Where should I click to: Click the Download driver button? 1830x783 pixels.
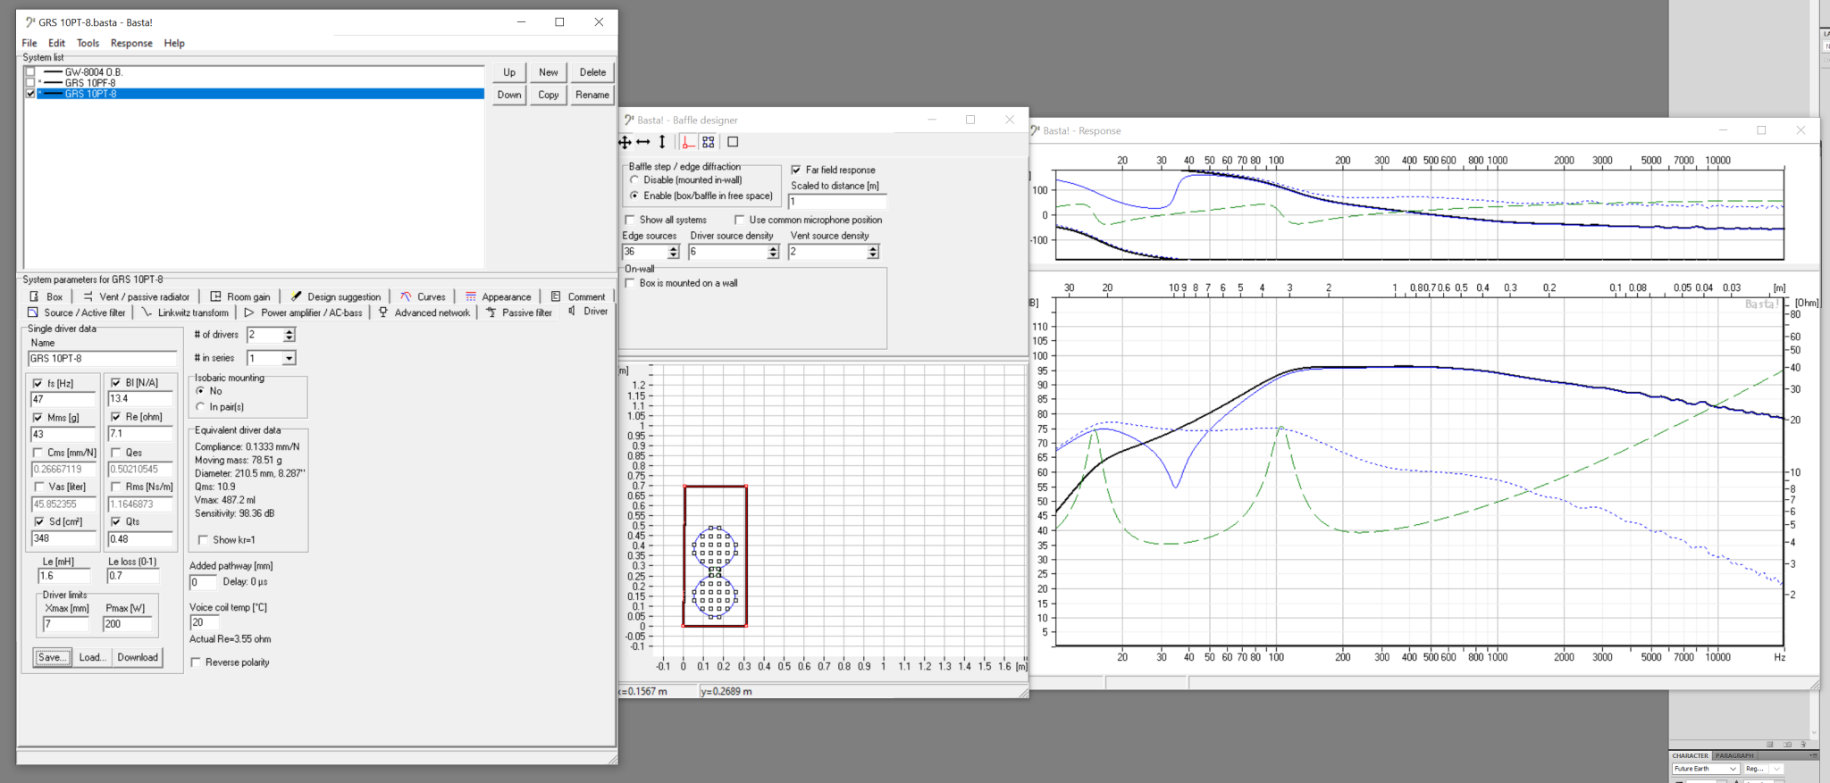pos(138,657)
